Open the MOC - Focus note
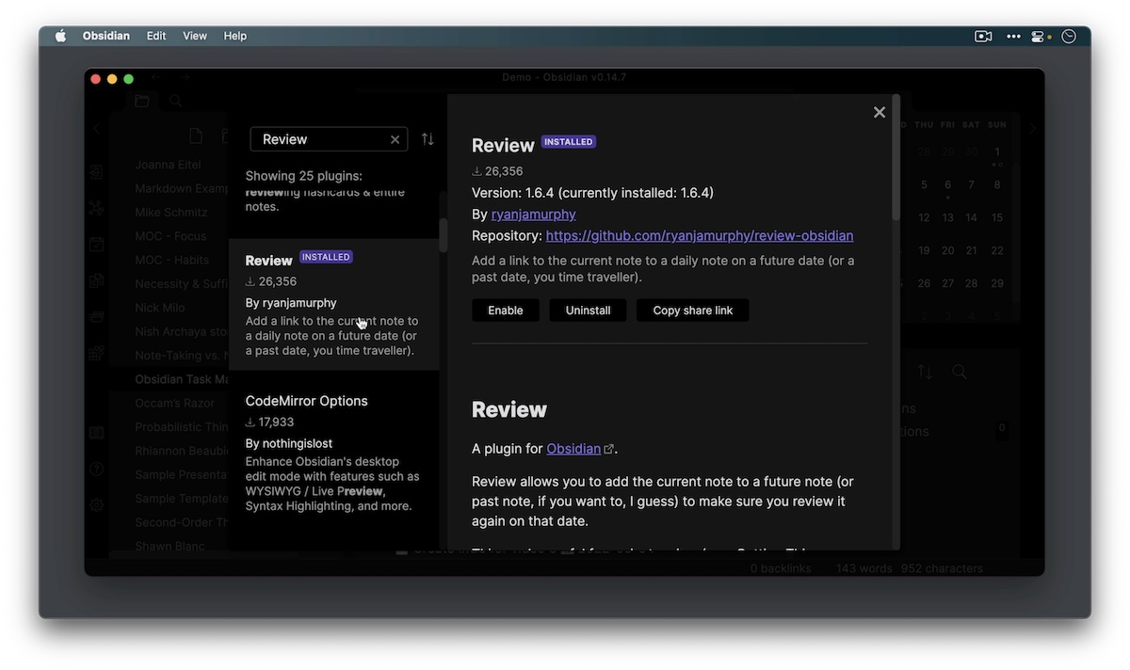Screen dimensions: 1130x670 pyautogui.click(x=170, y=236)
